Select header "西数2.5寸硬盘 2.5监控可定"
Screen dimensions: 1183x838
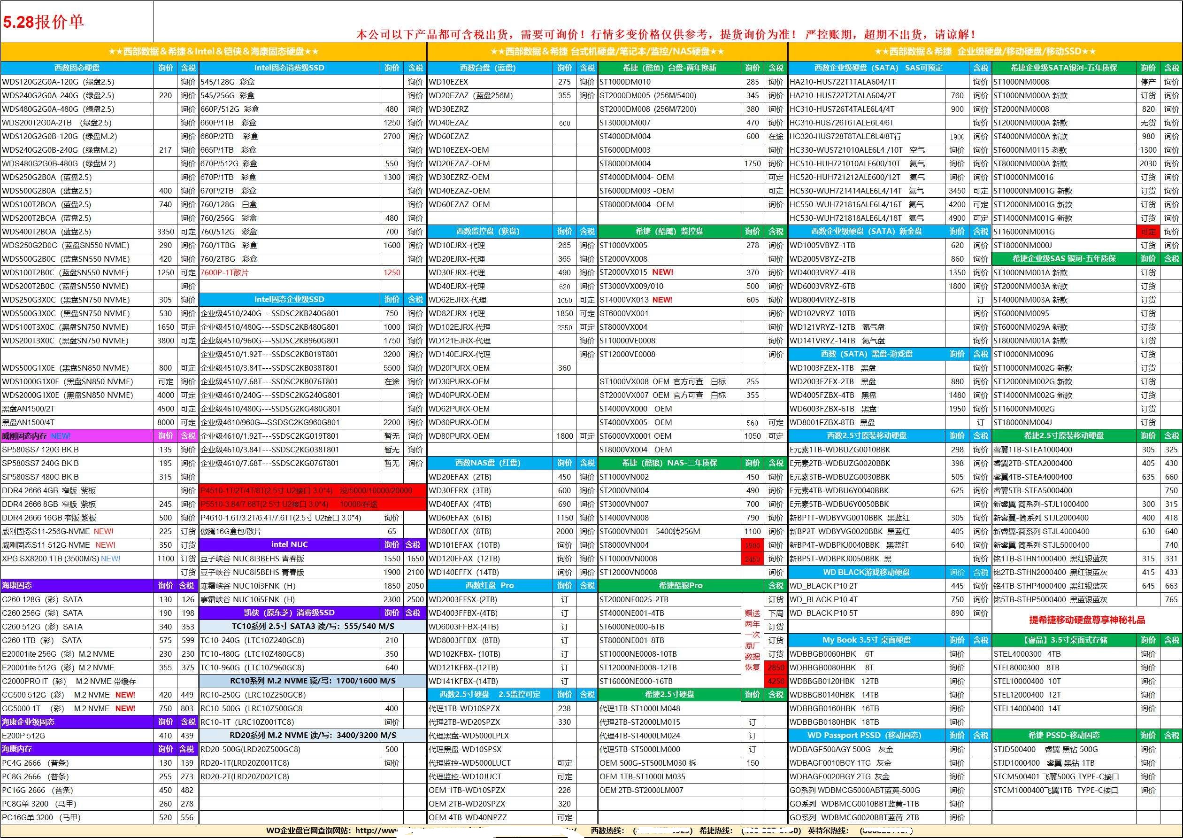(490, 695)
